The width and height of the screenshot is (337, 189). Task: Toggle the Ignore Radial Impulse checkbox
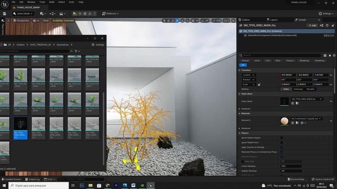pos(282,138)
